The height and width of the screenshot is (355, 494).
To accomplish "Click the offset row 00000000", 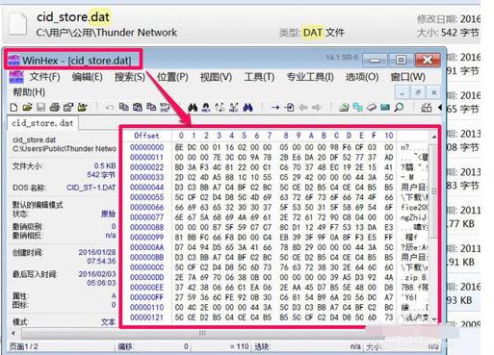I will pos(146,147).
